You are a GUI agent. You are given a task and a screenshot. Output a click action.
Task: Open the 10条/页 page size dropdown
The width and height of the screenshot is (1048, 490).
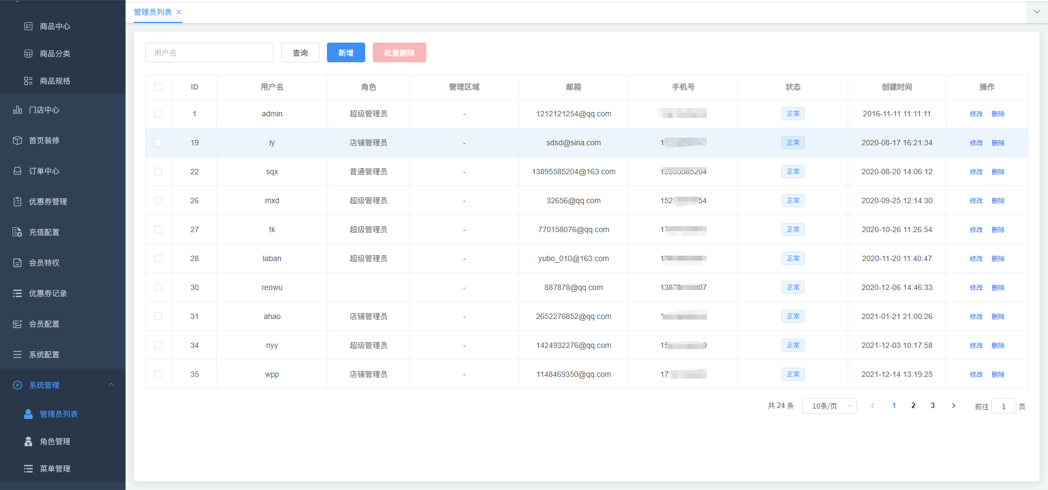pyautogui.click(x=829, y=406)
